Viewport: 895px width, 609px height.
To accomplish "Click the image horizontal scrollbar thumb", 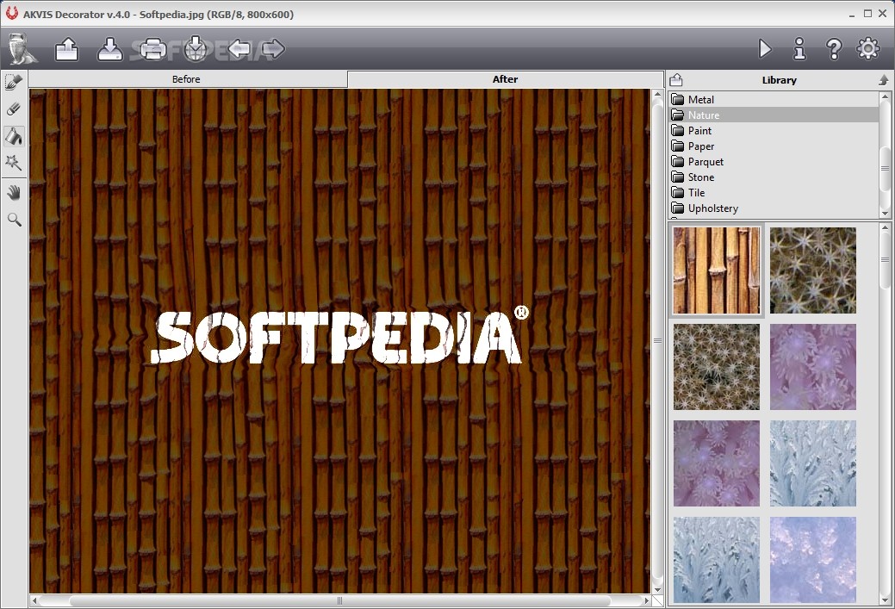I will click(x=339, y=600).
